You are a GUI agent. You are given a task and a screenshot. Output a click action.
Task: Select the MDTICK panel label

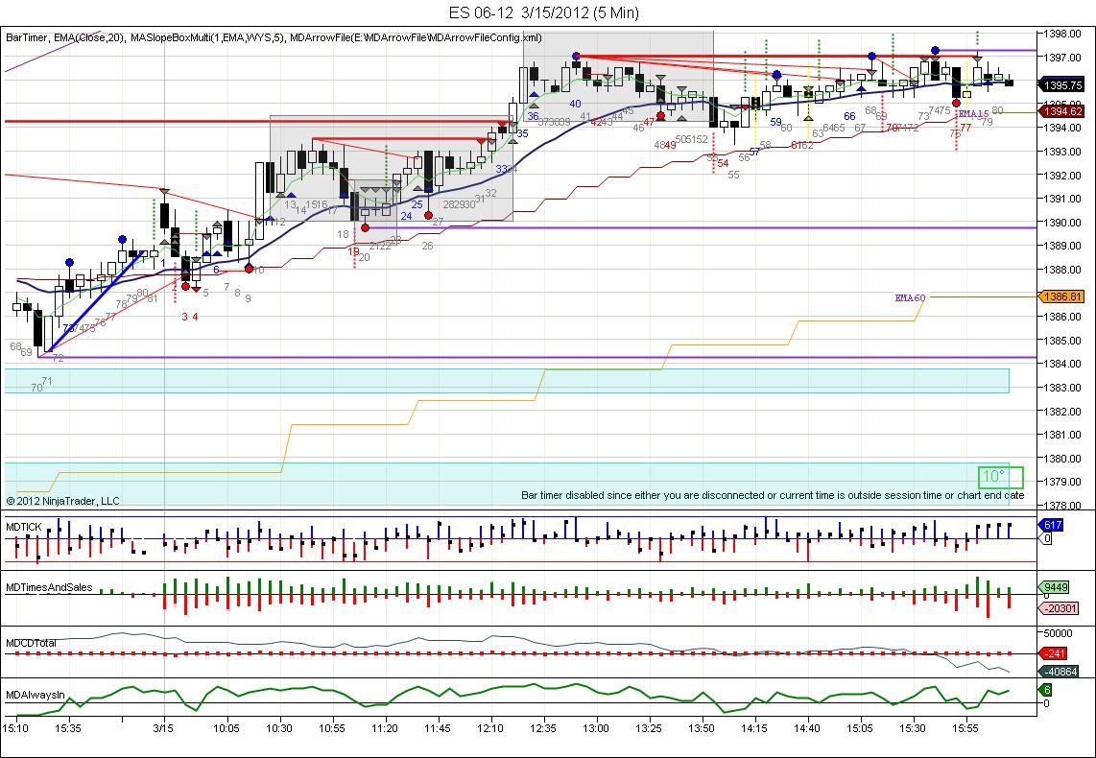click(x=24, y=527)
